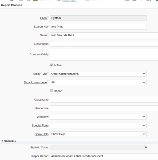This screenshot has height=160, width=158.
Task: Open the Workflow dropdown arrow
Action: [144, 117]
